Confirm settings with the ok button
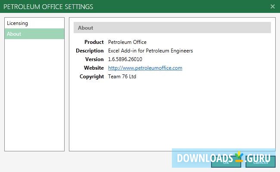Screen dimensions: 280x172 (x=226, y=162)
